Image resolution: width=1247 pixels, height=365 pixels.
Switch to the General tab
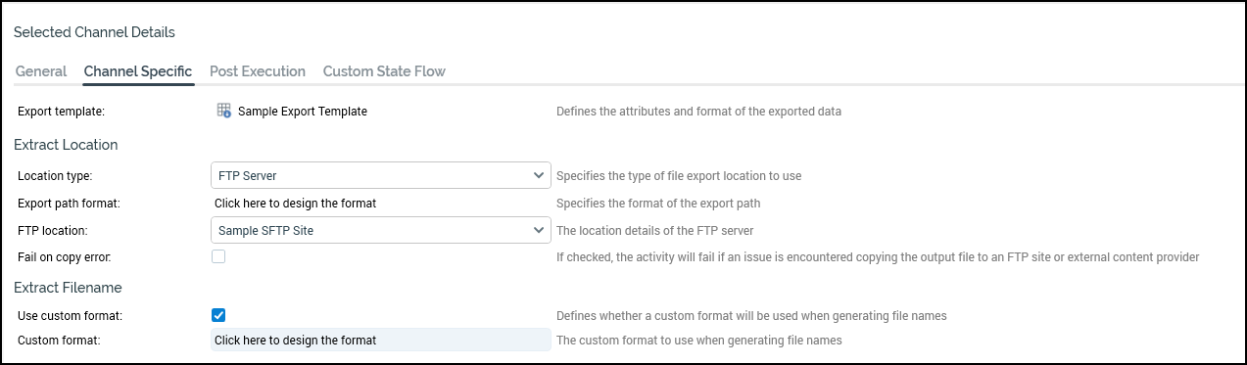click(41, 71)
